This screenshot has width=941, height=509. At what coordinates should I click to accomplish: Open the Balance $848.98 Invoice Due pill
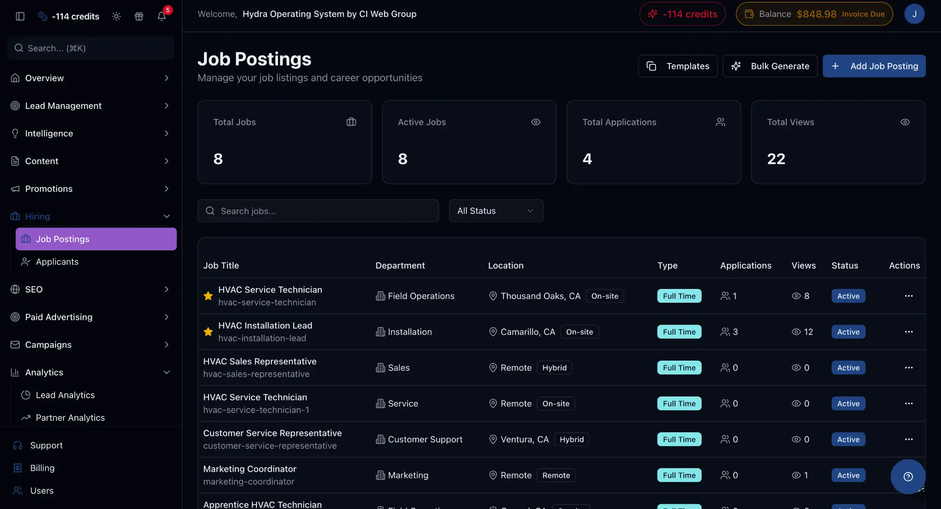click(x=814, y=14)
